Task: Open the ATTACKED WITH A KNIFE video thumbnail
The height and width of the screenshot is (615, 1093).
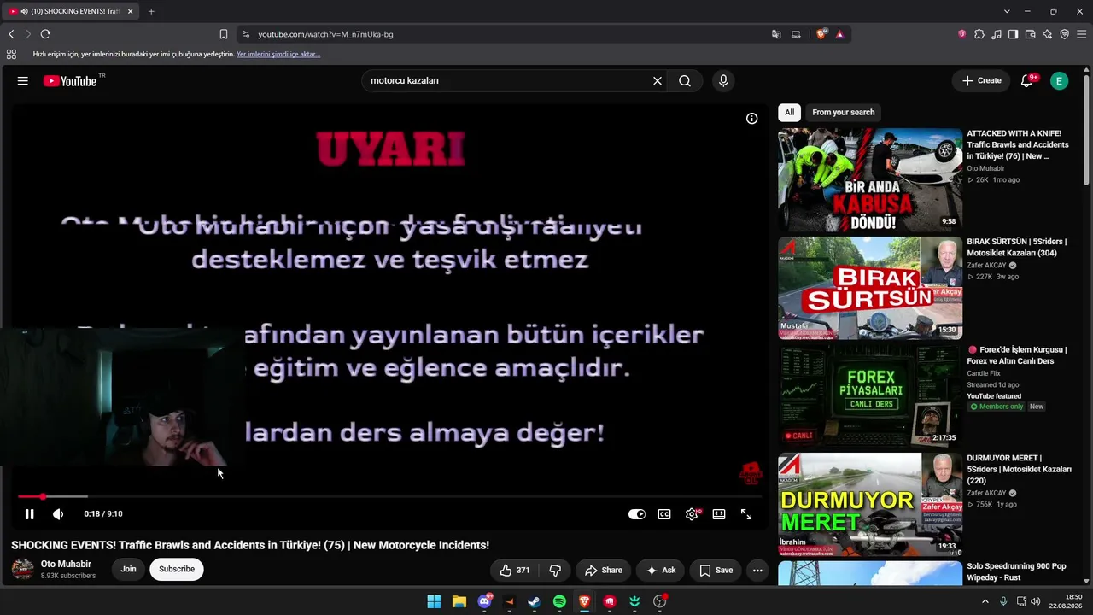Action: pyautogui.click(x=870, y=180)
